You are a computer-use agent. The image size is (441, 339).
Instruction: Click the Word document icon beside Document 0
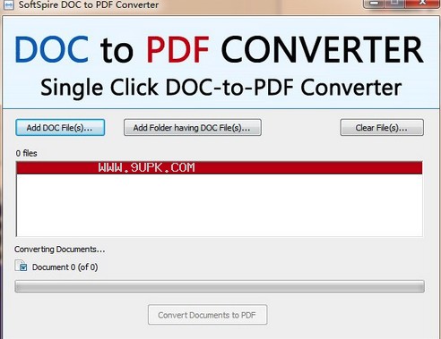[x=21, y=266]
